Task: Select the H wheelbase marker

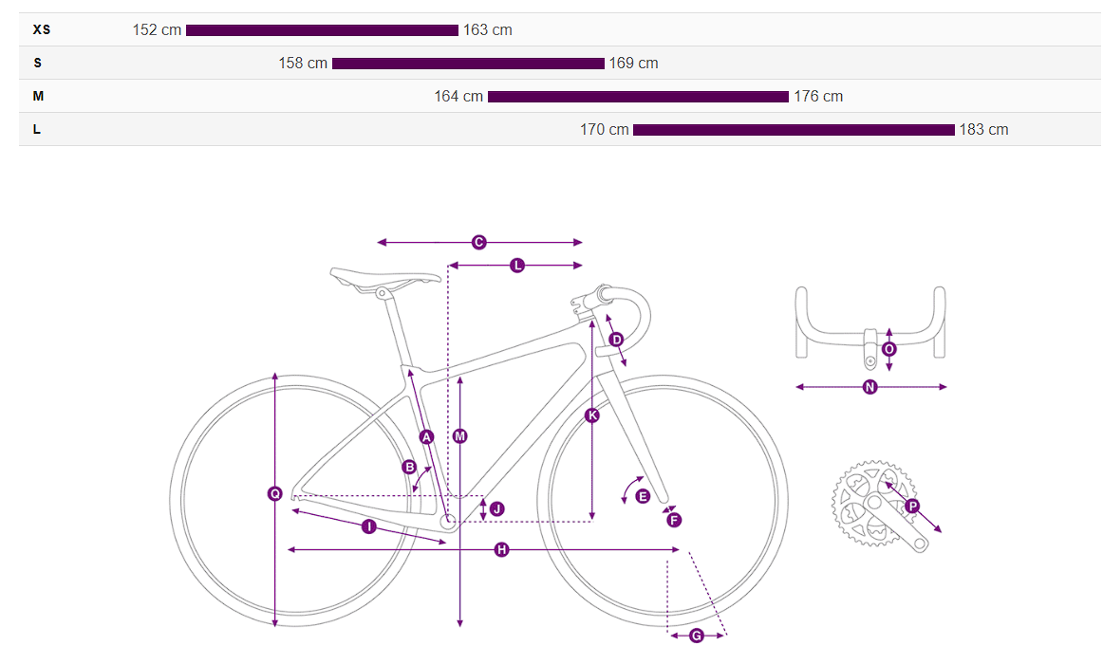Action: tap(501, 550)
